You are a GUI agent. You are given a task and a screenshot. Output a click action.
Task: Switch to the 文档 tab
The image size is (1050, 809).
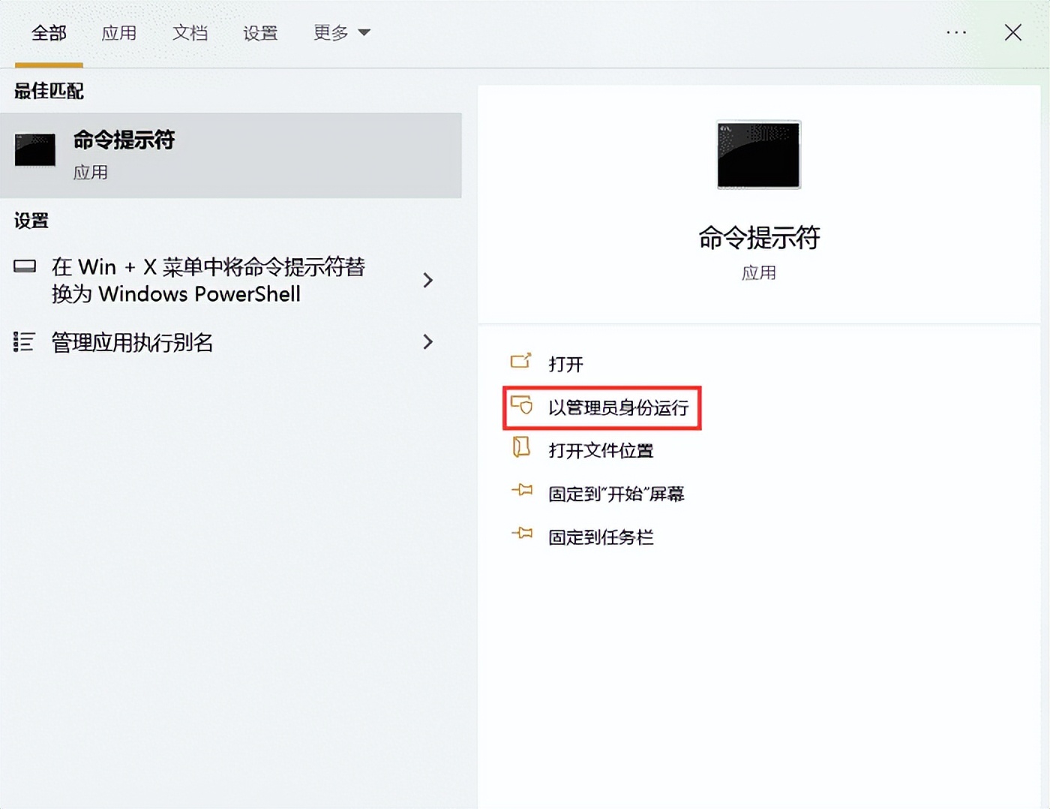(190, 33)
